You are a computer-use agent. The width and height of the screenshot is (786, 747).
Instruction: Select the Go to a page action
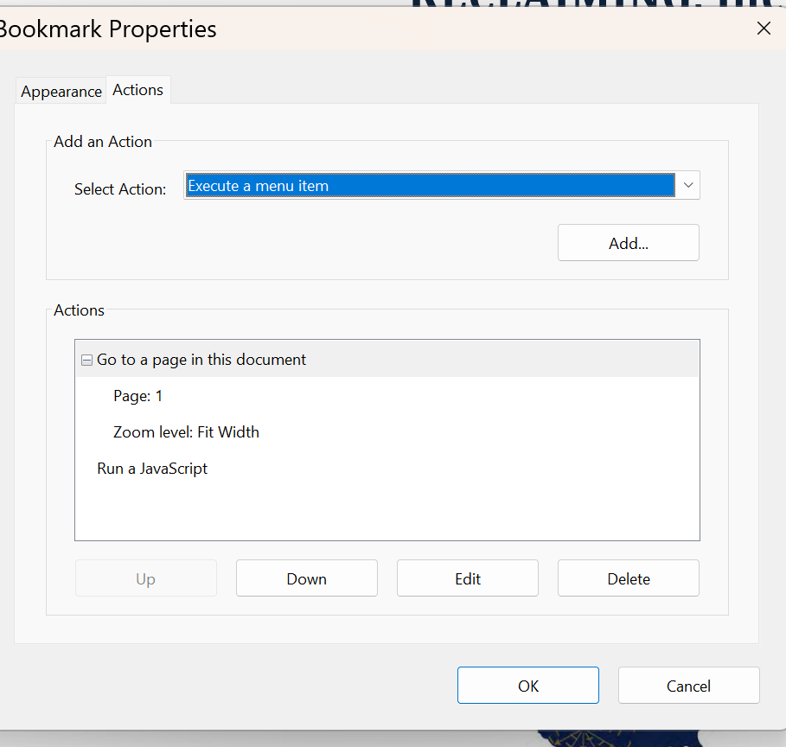201,360
